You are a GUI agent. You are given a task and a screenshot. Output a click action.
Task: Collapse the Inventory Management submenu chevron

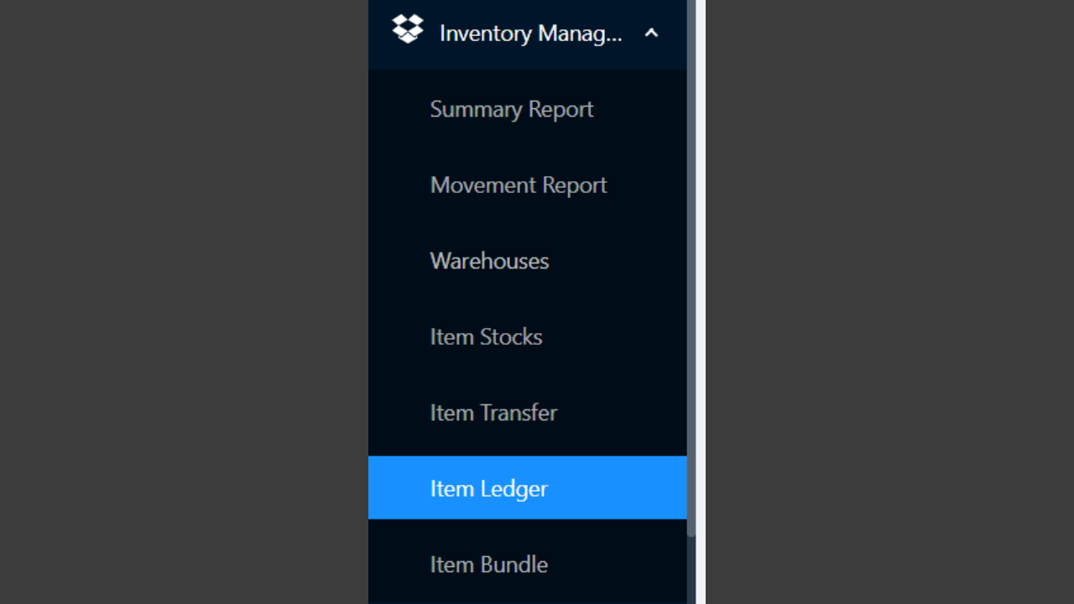tap(651, 34)
